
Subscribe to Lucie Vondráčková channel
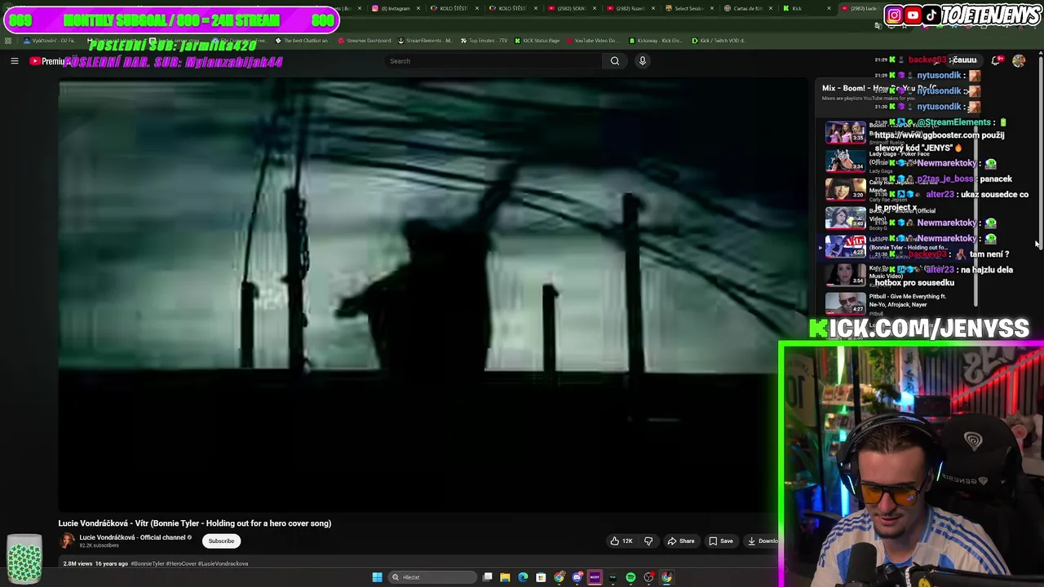[x=221, y=541]
